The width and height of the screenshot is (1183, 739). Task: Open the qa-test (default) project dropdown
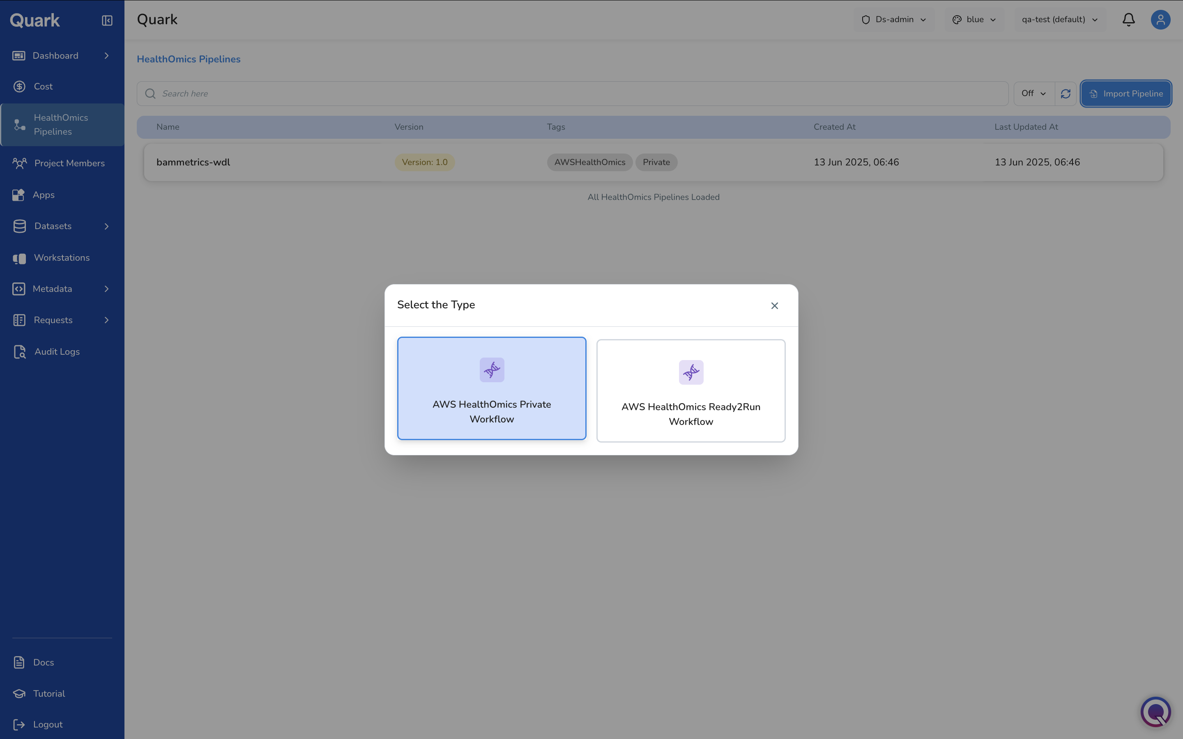click(x=1060, y=20)
